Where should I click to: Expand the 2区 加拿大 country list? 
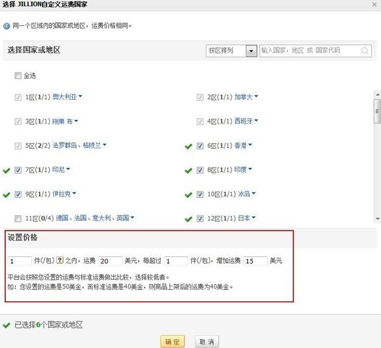[x=256, y=96]
